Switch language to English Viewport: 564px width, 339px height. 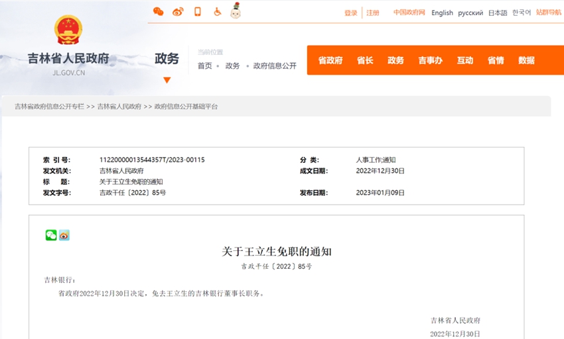click(x=442, y=13)
